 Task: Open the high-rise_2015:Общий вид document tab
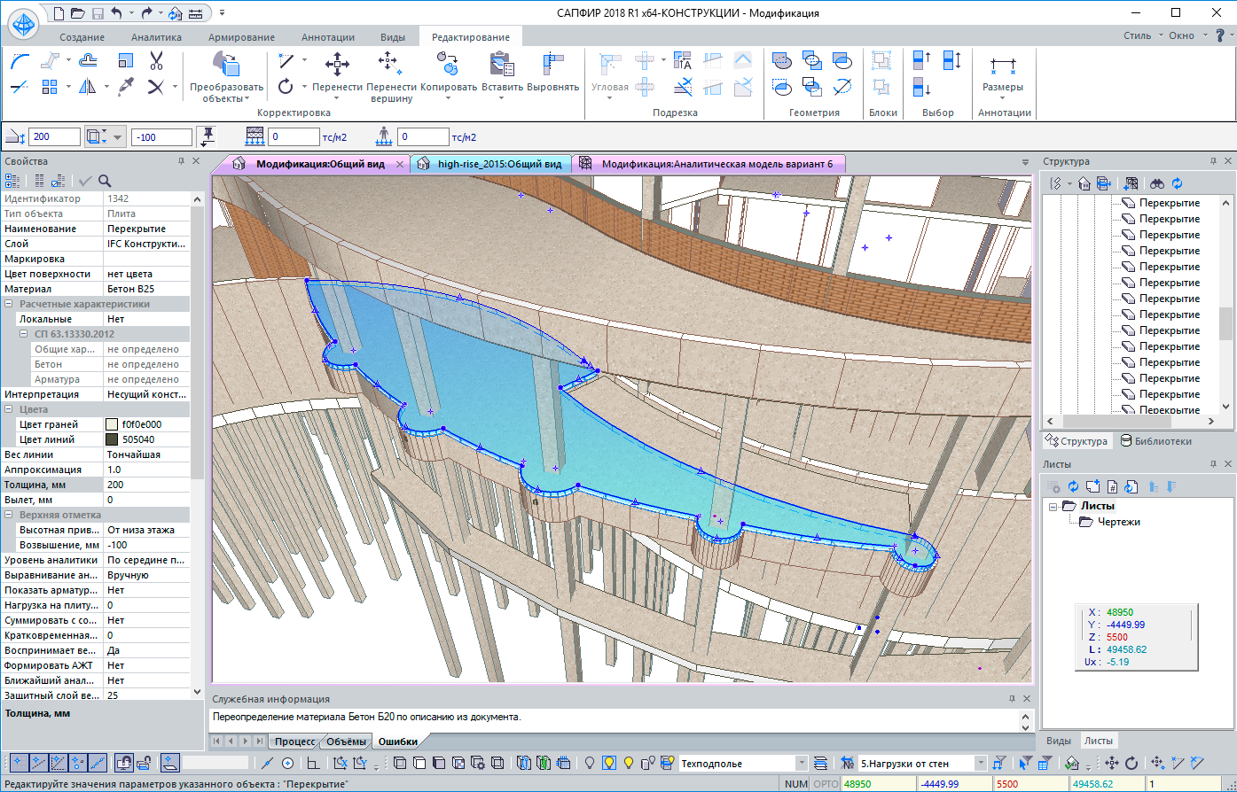point(499,164)
